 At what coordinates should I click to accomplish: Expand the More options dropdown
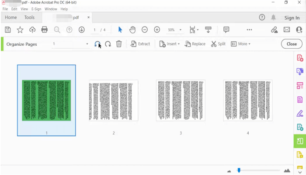[240, 44]
